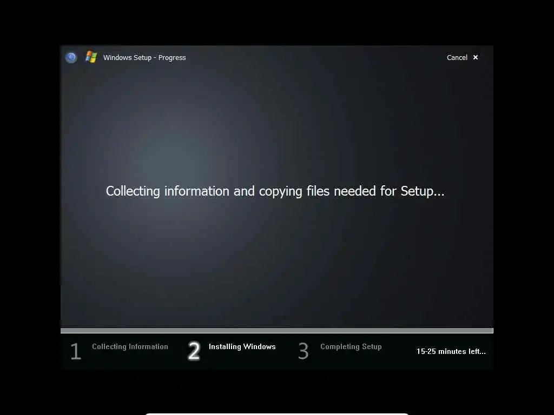Select step 1 Collecting Information
This screenshot has width=554, height=415.
click(x=120, y=351)
